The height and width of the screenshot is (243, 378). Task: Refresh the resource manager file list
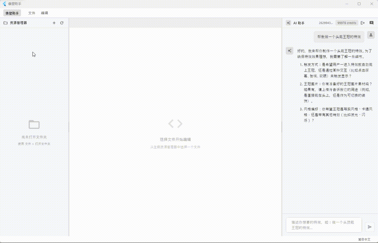(62, 23)
